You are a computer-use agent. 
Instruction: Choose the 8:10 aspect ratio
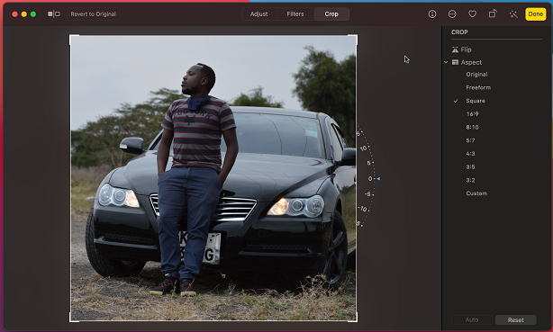[x=472, y=127]
